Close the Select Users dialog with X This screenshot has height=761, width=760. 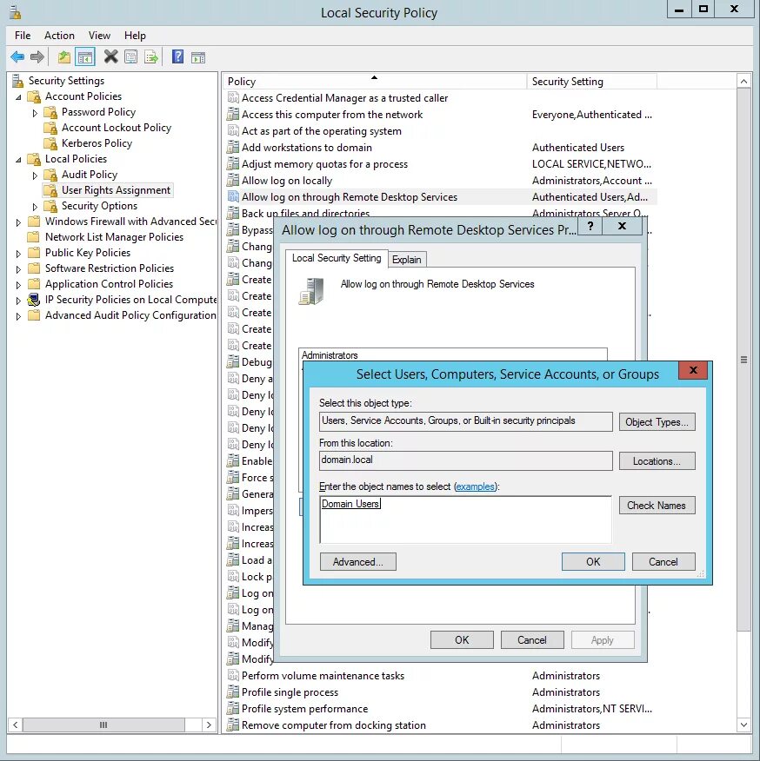(x=693, y=370)
